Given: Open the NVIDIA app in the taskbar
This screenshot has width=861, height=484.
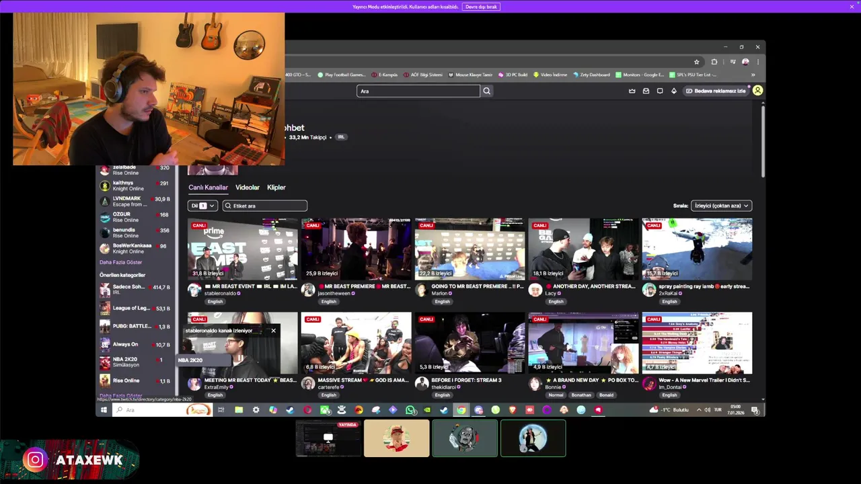Looking at the screenshot, I should [426, 410].
